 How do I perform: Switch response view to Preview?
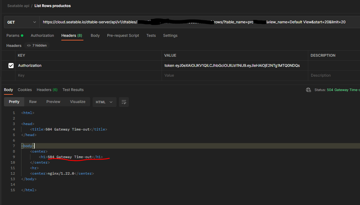(x=53, y=102)
